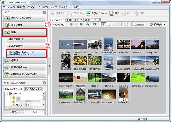Open the 検索 search tool

(x=114, y=13)
